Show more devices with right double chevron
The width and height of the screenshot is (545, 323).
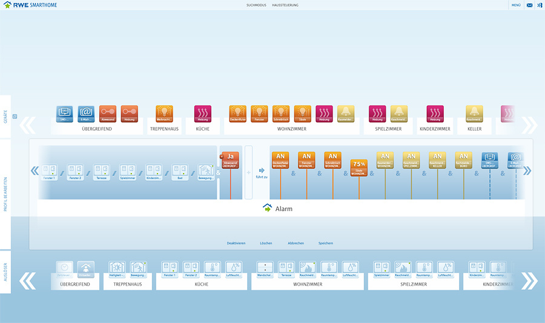[x=529, y=125]
